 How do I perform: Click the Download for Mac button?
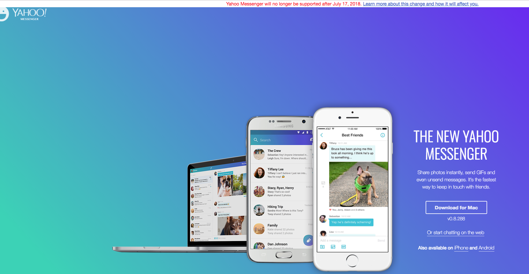pos(456,208)
